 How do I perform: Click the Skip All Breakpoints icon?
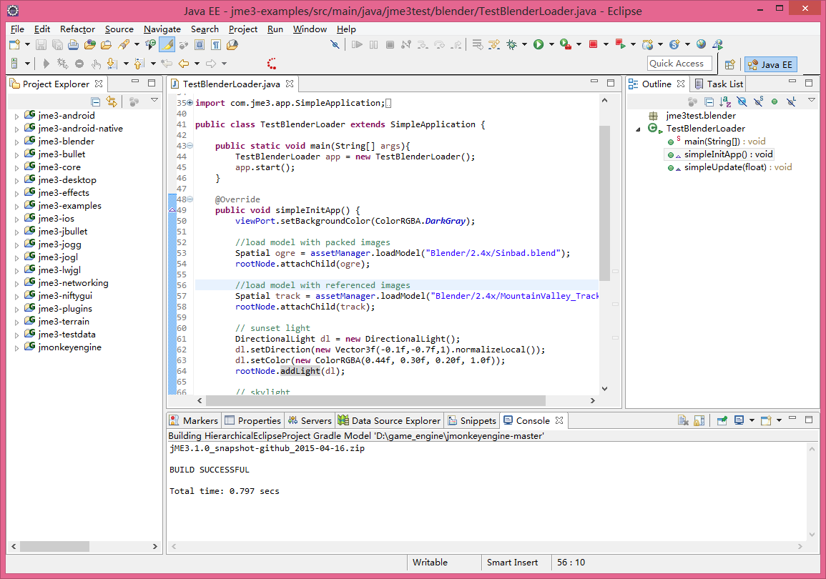point(335,45)
